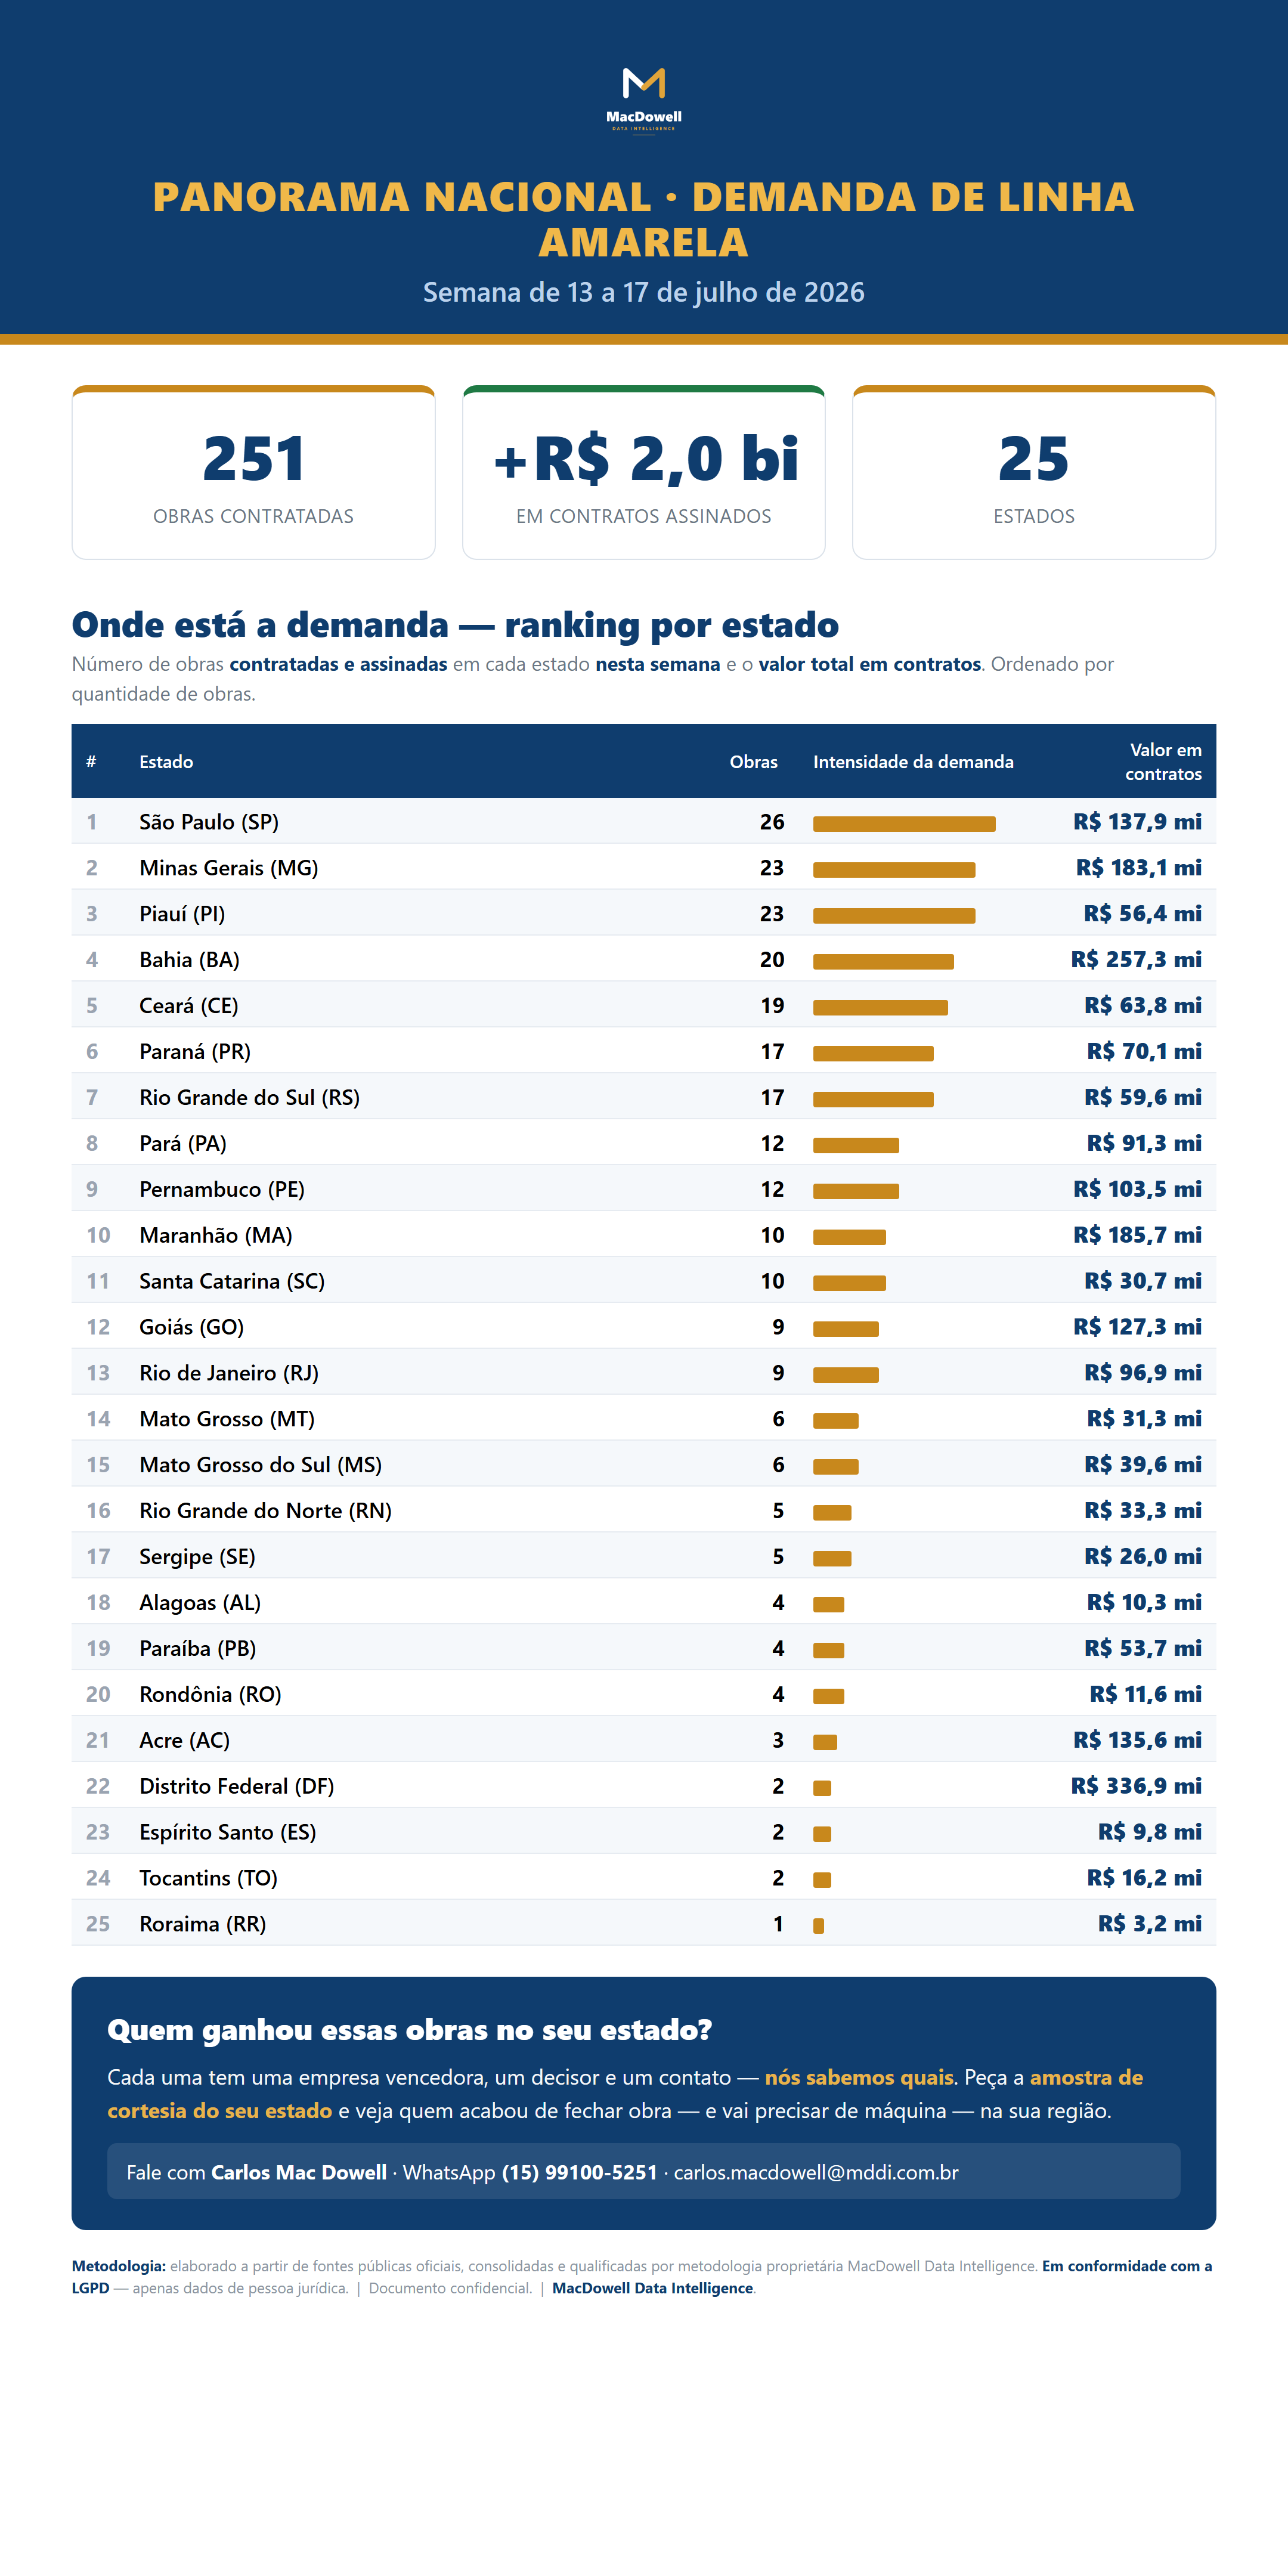1288x2576 pixels.
Task: Click the "Sergipe (SE)" state name
Action: [197, 1558]
